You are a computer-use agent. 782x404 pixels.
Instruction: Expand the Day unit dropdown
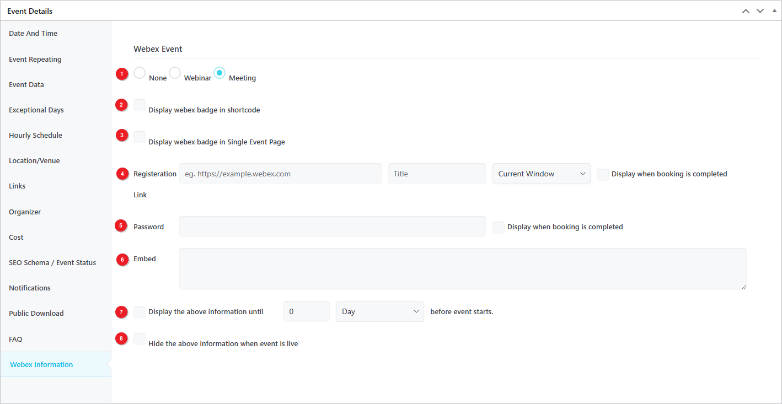tap(379, 311)
